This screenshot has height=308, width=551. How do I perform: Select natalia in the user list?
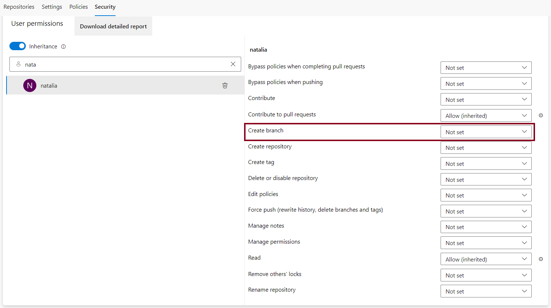pyautogui.click(x=109, y=85)
